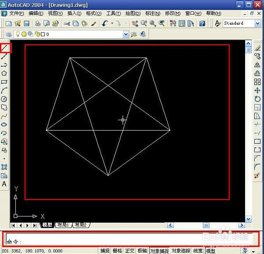
Task: Select the Hatch tool
Action: [x=4, y=167]
